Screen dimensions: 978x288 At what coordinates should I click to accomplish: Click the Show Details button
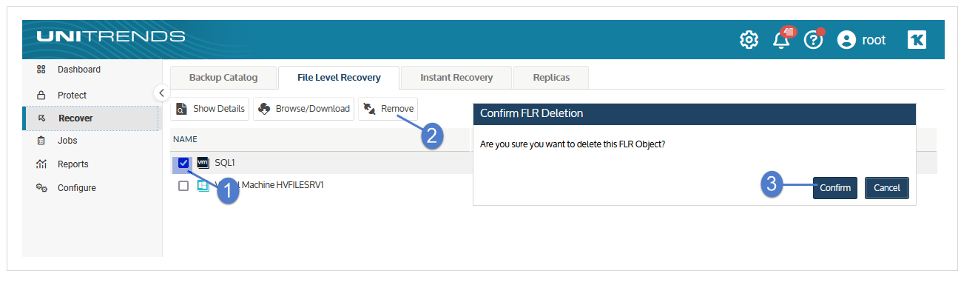(211, 109)
